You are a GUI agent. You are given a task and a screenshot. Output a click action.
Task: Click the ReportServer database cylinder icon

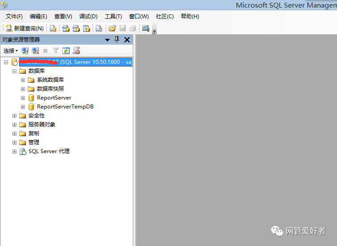click(31, 98)
